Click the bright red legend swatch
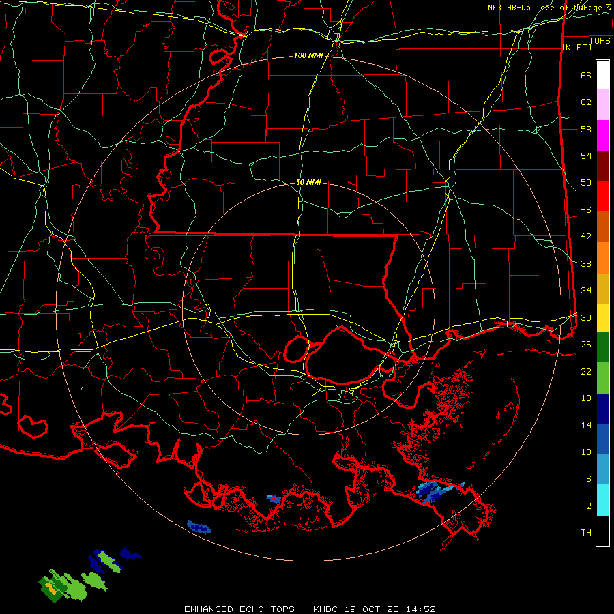614x614 pixels. [602, 196]
